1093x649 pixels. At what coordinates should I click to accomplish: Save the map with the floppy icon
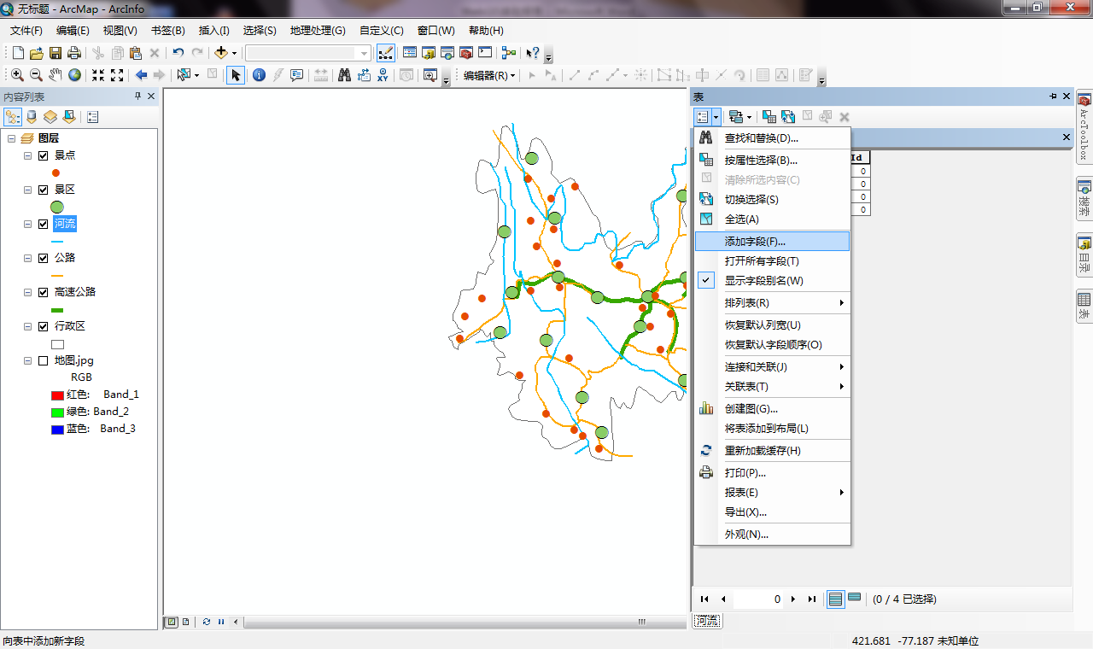(56, 53)
